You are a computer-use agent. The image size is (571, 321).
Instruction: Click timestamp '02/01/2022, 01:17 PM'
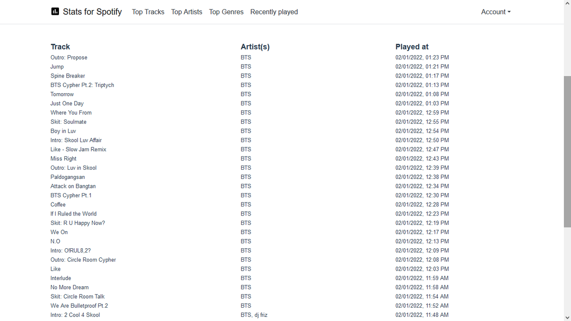(422, 76)
